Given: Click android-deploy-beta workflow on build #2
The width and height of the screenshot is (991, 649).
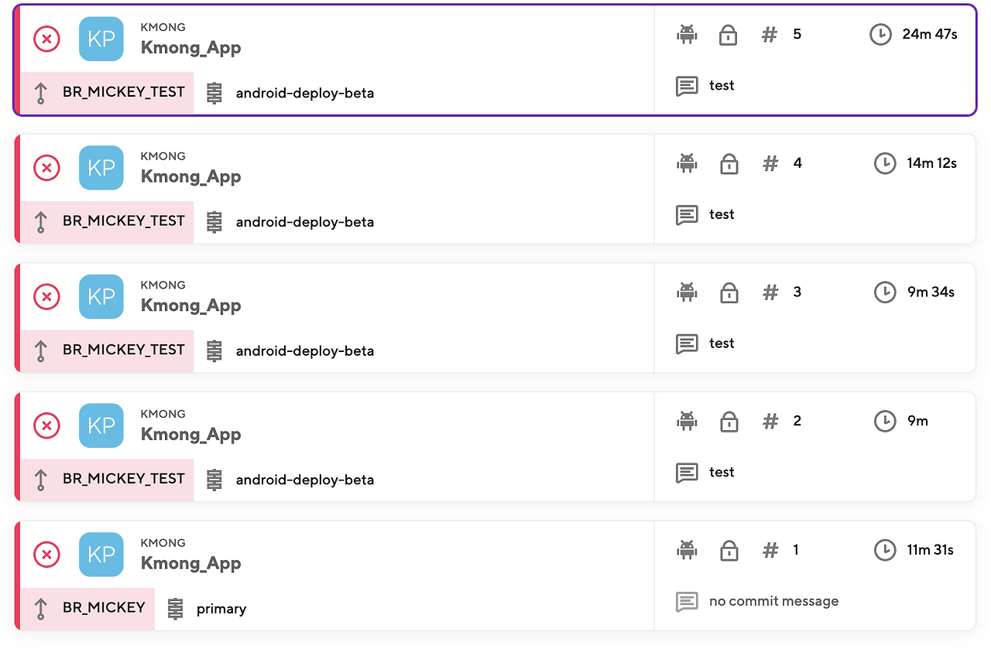Looking at the screenshot, I should pos(305,480).
